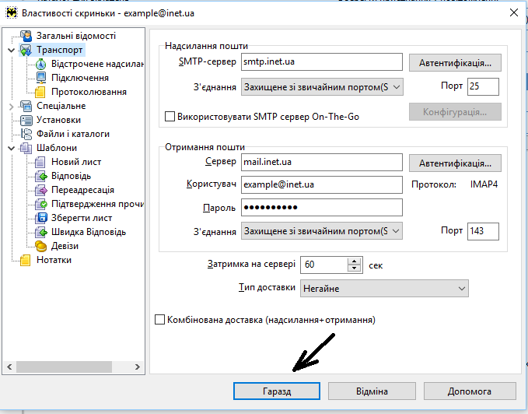The height and width of the screenshot is (414, 528).
Task: Click the Транспорт tree icon
Action: (x=26, y=50)
